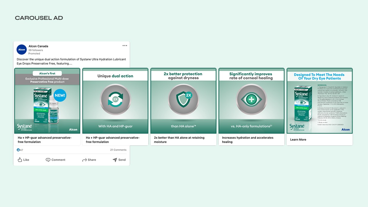Click the With HA and HP-guar text
Image resolution: width=368 pixels, height=207 pixels.
[x=115, y=126]
